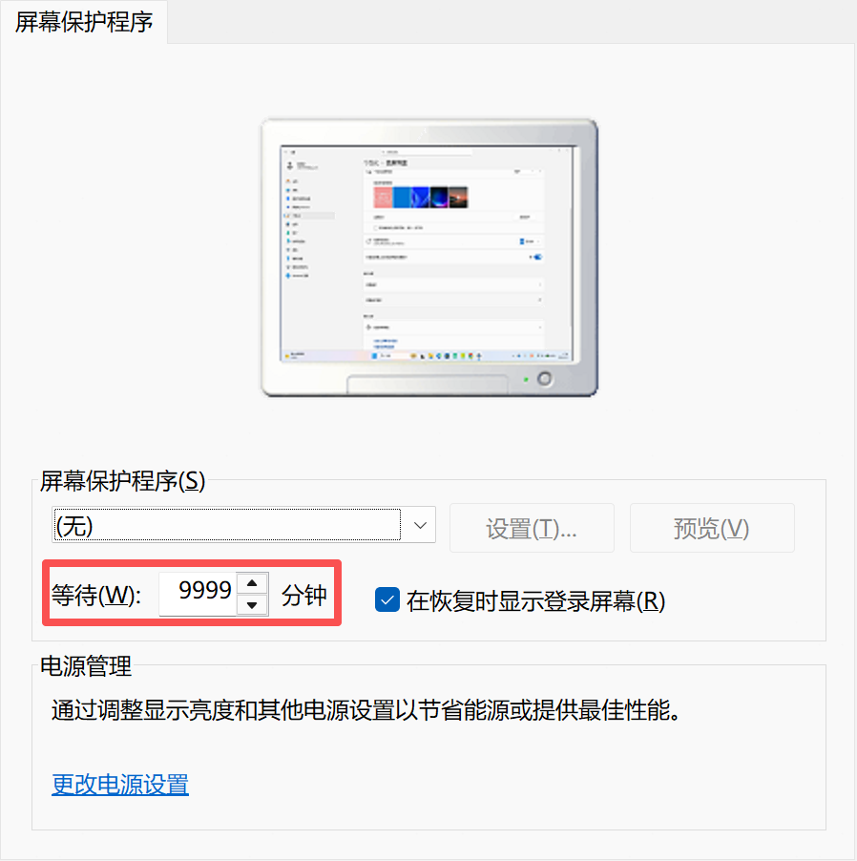Open the color mode dropdown in the preview

coord(528,241)
